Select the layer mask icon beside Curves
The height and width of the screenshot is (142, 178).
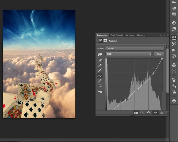tap(105, 41)
